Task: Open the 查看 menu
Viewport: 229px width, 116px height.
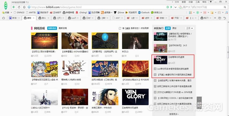Action: 184,2
